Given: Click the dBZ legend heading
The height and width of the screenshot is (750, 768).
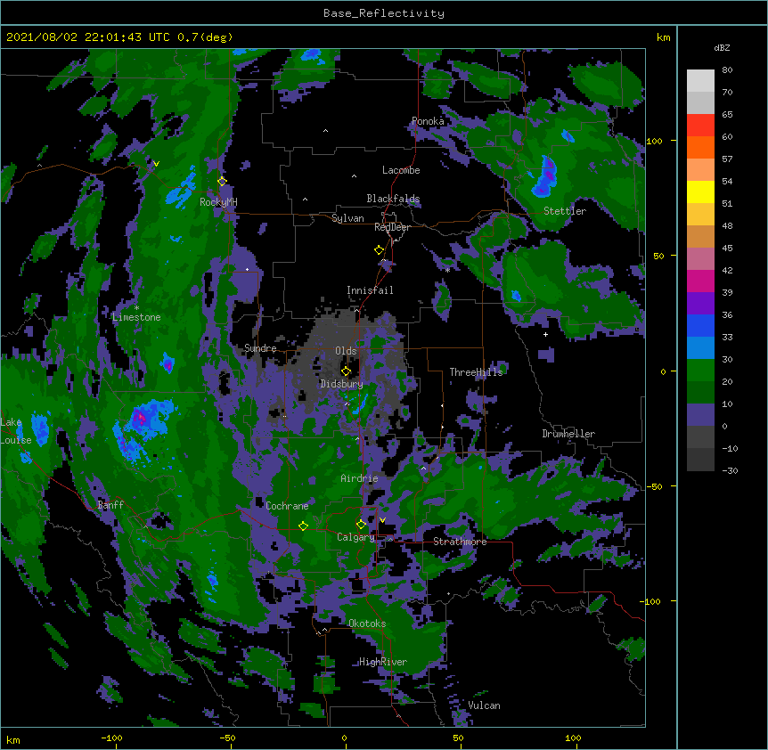Looking at the screenshot, I should coord(722,47).
